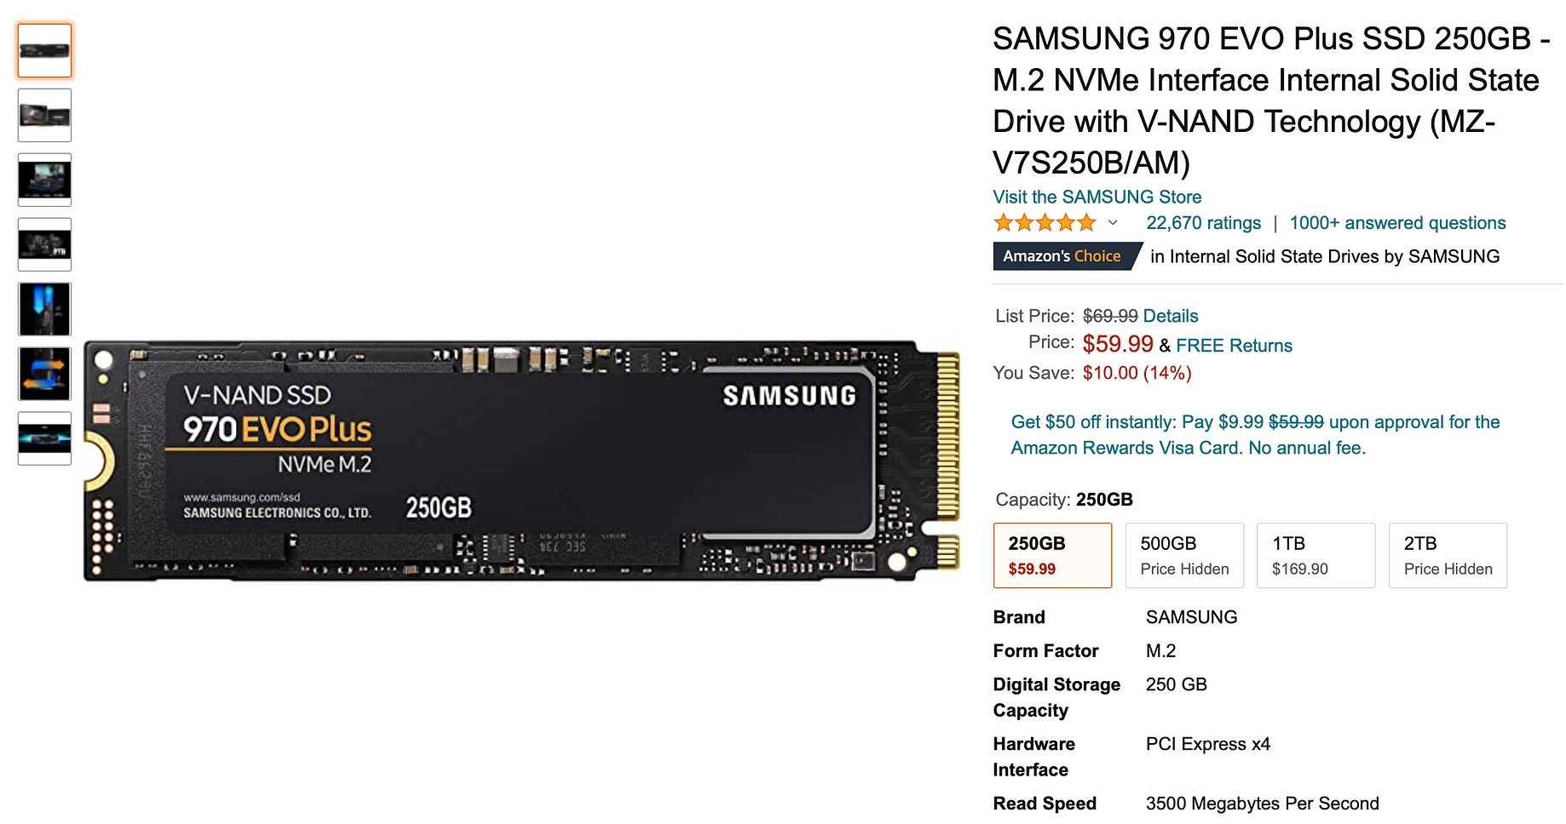Screen dimensions: 1566x824
Task: View the fifth thumbnail with blue glow
Action: click(x=44, y=309)
